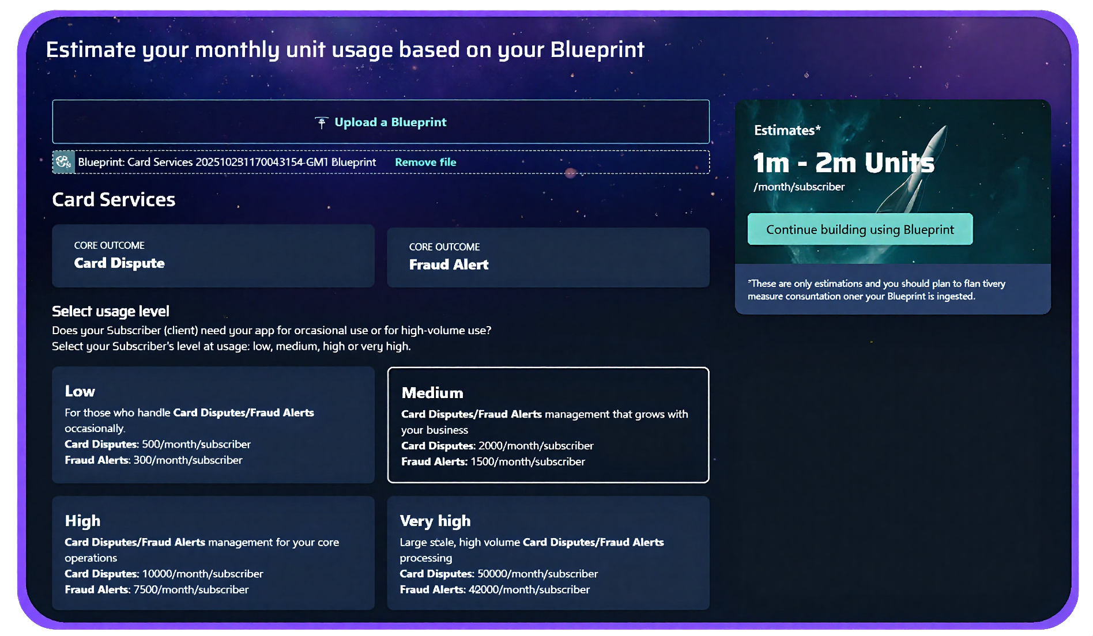Screen dimensions: 1093x636
Task: Click the estimation disclaimer text
Action: 876,290
